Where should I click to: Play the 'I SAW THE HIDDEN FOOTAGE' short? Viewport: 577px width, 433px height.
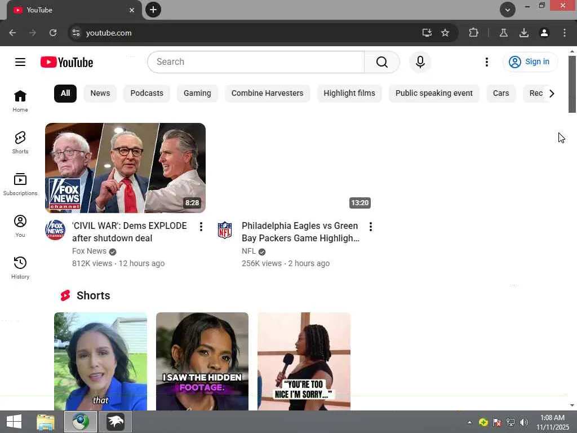pyautogui.click(x=202, y=361)
